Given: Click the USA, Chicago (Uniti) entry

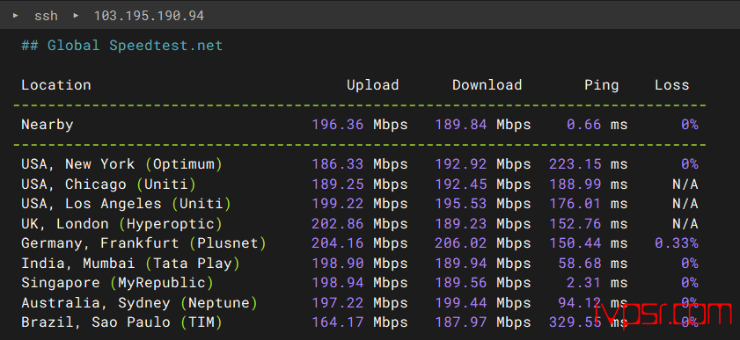Looking at the screenshot, I should 108,184.
